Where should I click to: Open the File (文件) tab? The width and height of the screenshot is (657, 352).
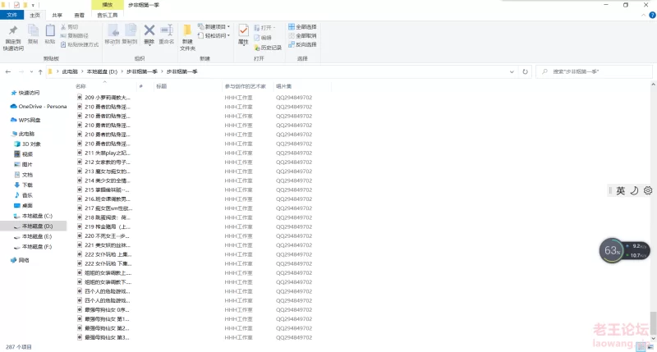click(x=11, y=15)
